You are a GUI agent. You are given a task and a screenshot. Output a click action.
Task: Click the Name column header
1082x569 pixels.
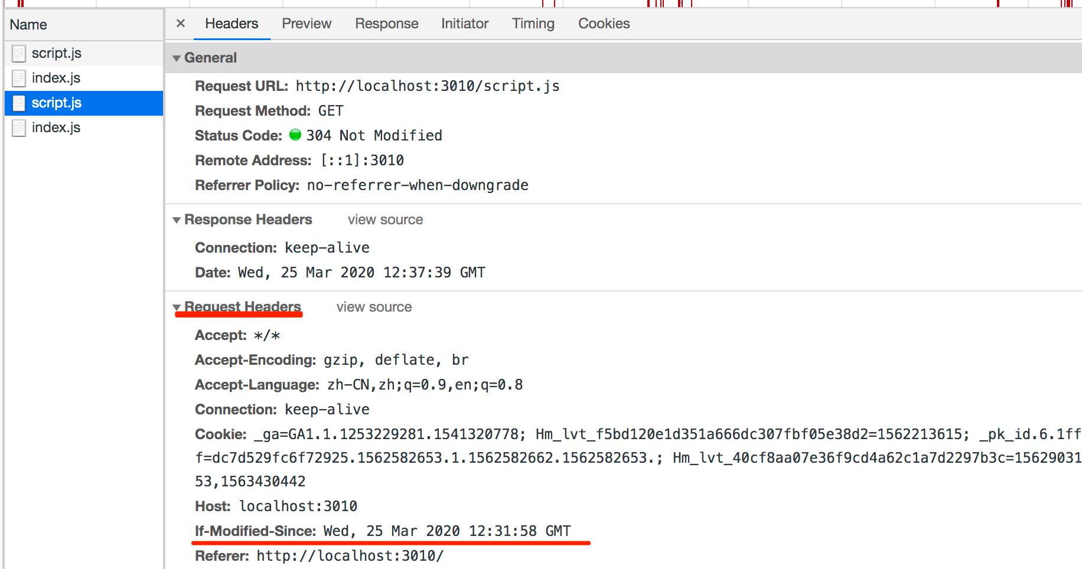(x=84, y=25)
